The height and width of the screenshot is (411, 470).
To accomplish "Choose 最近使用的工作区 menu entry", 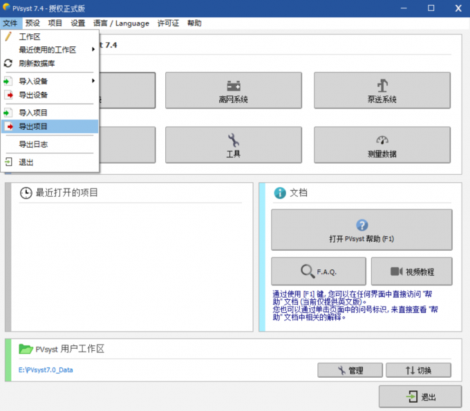I will pos(50,50).
